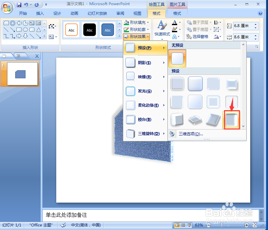Undo the last action

pyautogui.click(x=26, y=5)
